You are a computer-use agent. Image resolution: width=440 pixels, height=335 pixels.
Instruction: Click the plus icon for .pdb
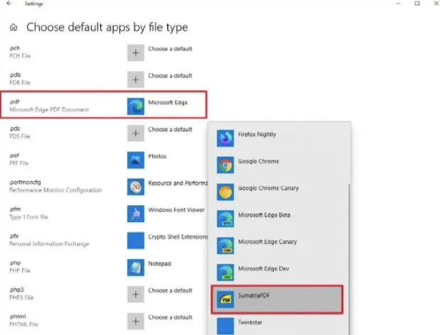136,79
